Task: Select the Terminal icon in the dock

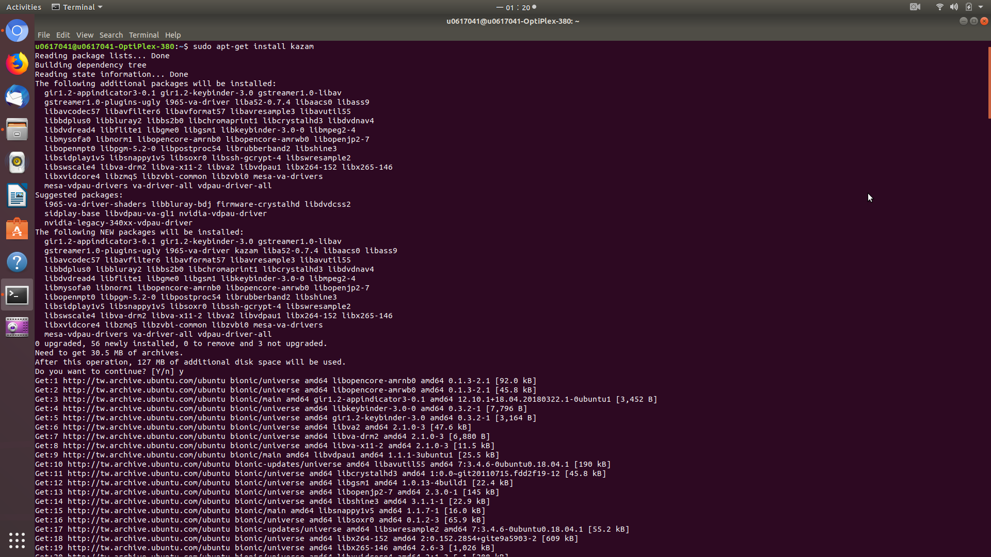Action: point(17,295)
